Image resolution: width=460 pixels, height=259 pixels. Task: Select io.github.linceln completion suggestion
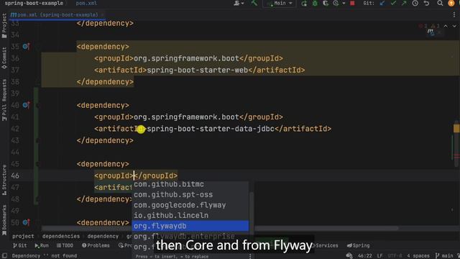(x=190, y=215)
